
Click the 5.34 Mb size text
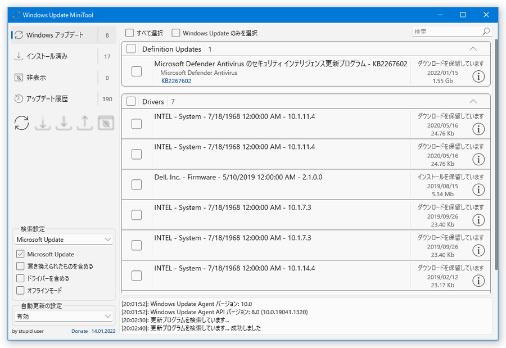(442, 194)
